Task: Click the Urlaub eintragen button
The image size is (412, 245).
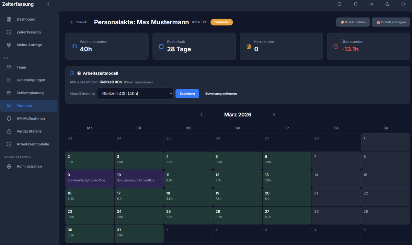Action: pos(391,22)
